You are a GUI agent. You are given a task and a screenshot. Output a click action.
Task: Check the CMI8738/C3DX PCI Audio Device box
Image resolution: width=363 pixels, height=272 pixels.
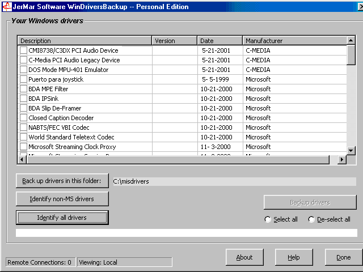[23, 50]
